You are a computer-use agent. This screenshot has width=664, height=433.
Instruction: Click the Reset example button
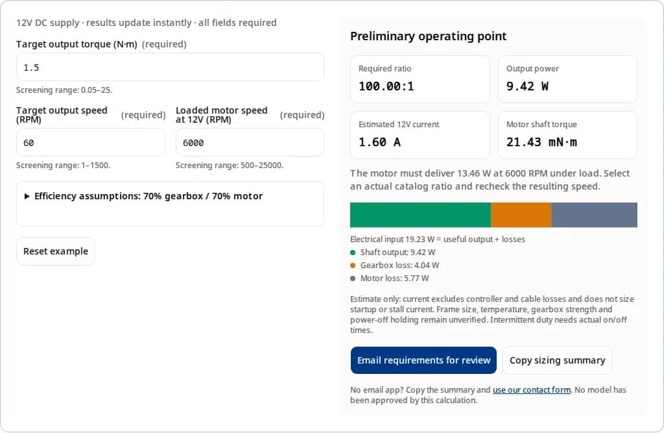coord(56,251)
